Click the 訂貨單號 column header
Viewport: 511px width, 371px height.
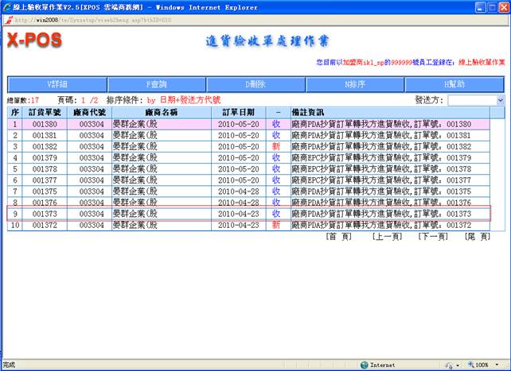coord(44,113)
